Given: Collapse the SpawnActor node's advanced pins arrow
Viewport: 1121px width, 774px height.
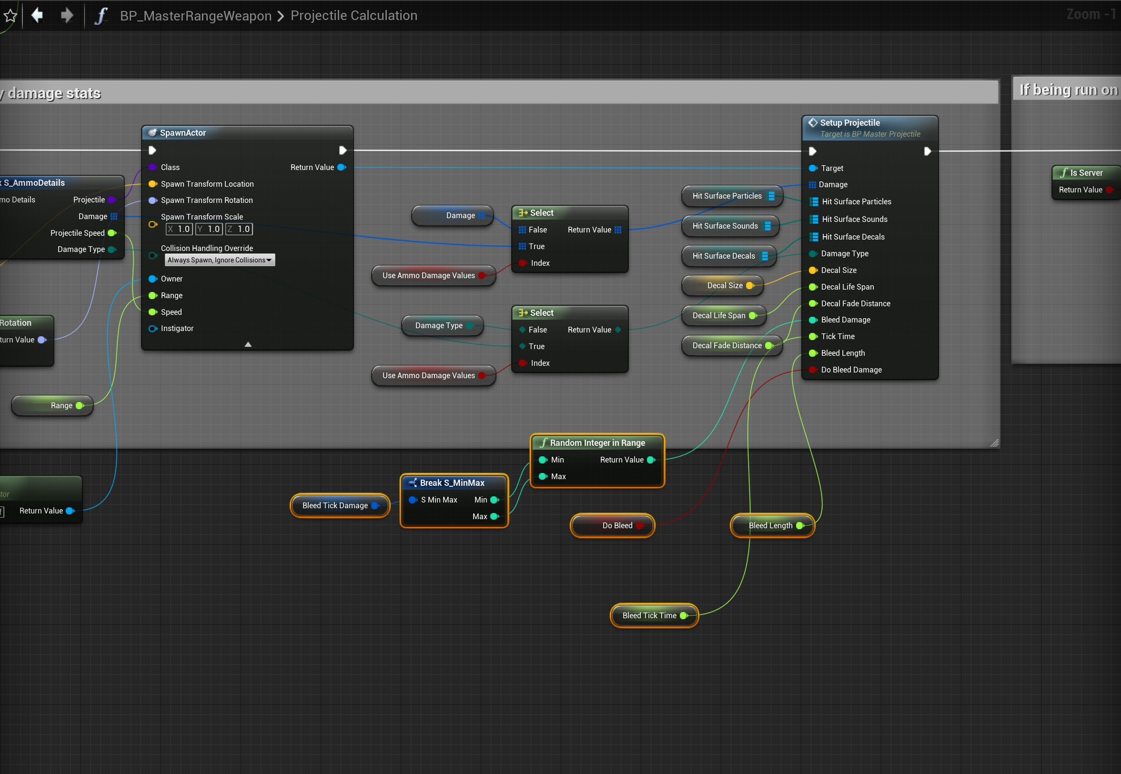Looking at the screenshot, I should [248, 344].
